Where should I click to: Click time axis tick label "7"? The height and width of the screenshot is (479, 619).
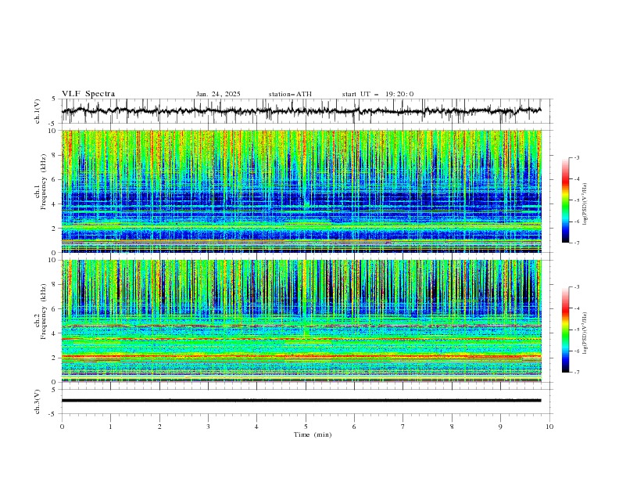tap(403, 427)
